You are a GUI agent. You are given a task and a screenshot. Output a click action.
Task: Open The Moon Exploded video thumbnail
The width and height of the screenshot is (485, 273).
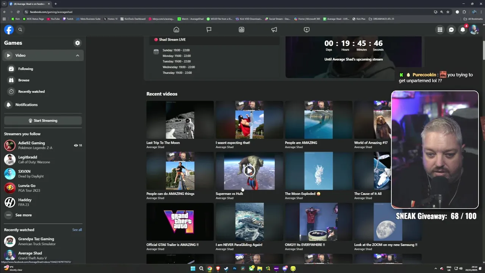(x=319, y=171)
